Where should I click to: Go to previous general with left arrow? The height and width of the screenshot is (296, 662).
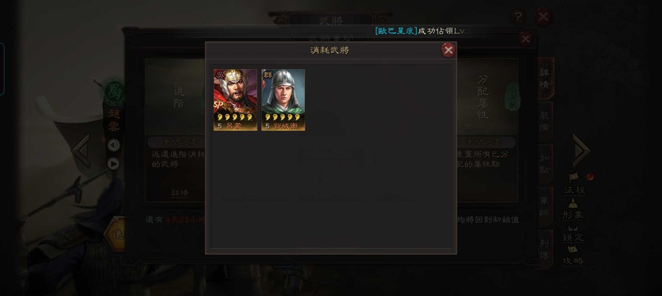[x=81, y=151]
